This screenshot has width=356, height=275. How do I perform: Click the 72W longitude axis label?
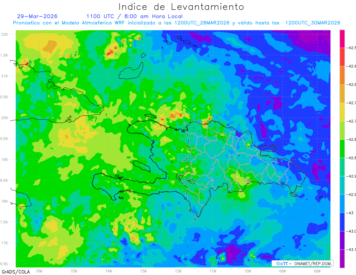point(178,271)
